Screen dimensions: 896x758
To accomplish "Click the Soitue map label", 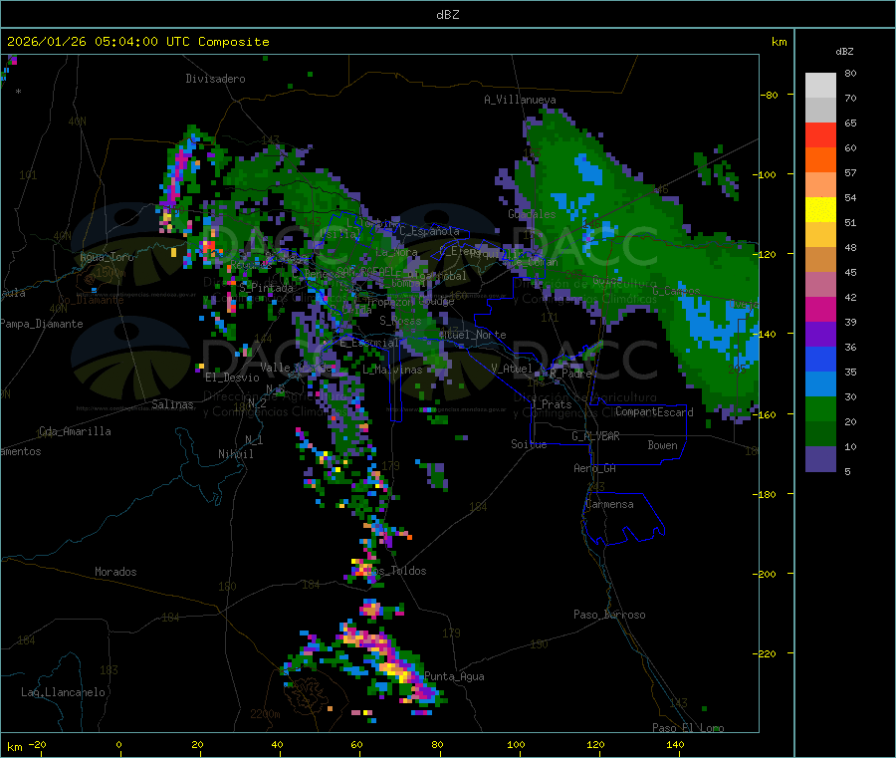I will (x=530, y=444).
